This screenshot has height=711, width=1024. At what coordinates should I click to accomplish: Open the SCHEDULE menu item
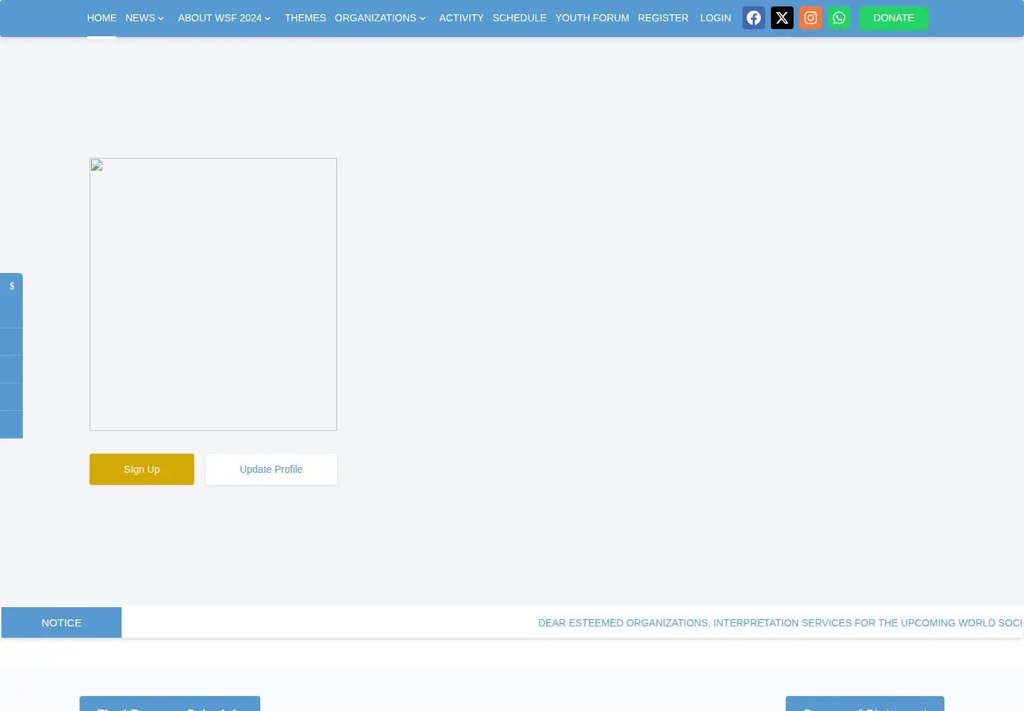click(520, 18)
